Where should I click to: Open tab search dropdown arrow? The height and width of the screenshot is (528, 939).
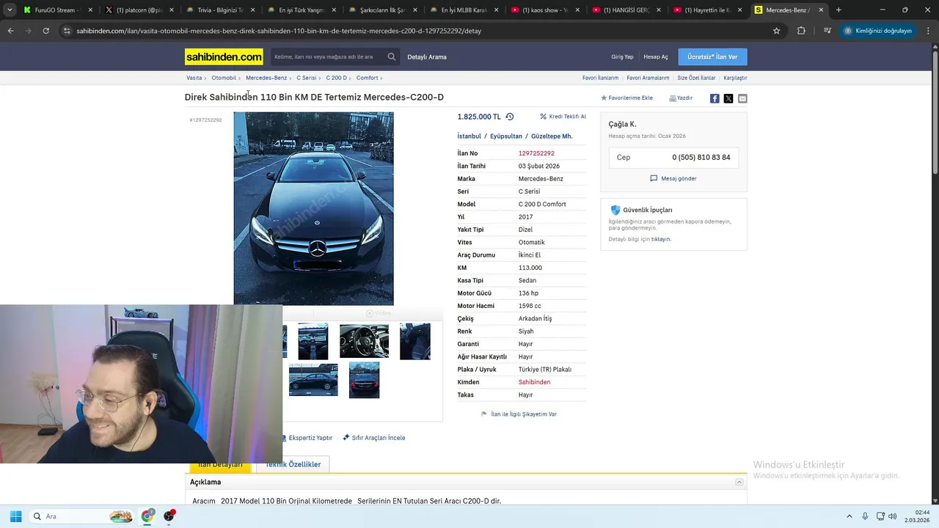coord(9,10)
